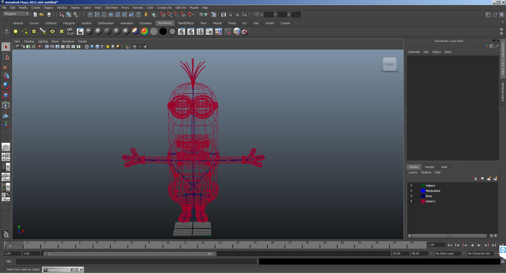The width and height of the screenshot is (506, 274).
Task: Switch to the Polygons shelf tab
Action: (69, 23)
